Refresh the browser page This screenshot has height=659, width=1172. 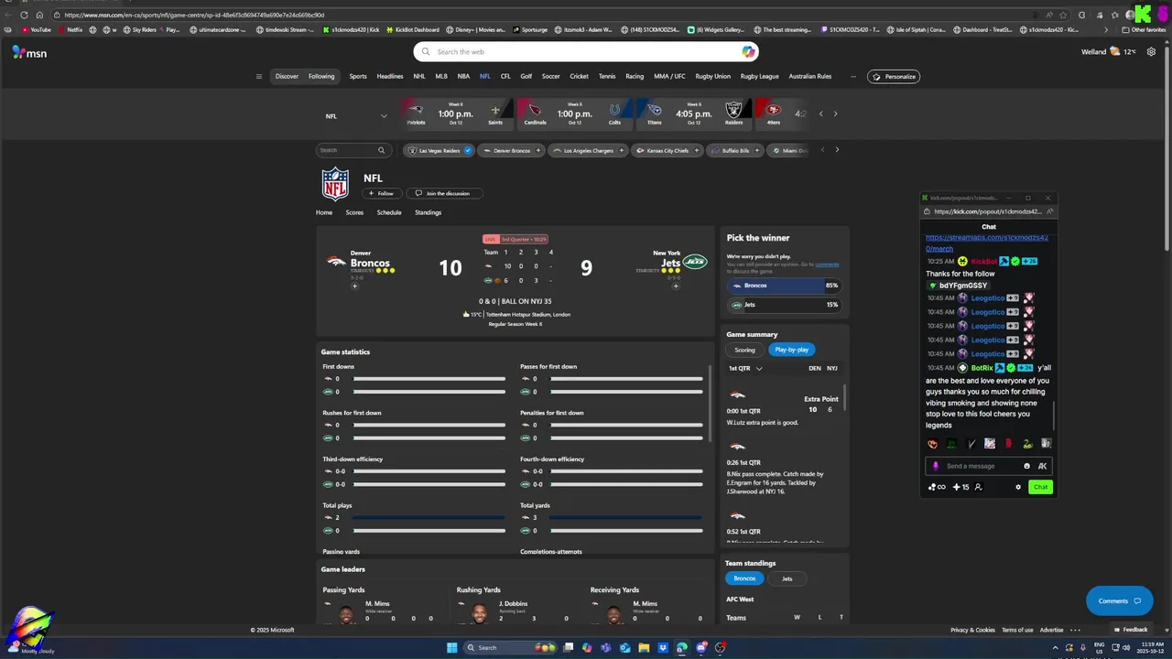tap(24, 15)
